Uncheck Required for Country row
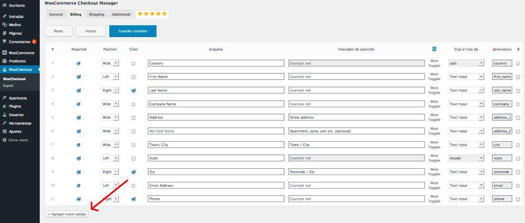The image size is (525, 223). click(x=79, y=63)
